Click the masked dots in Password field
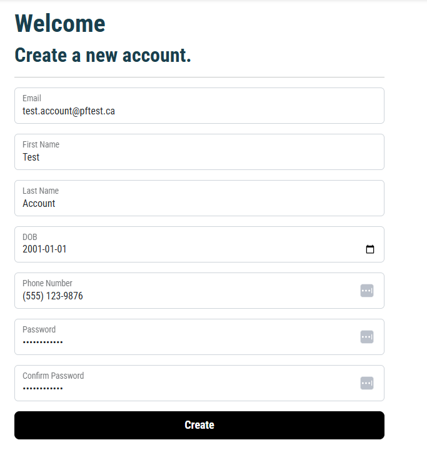Viewport: 427px width, 465px height. coord(43,342)
